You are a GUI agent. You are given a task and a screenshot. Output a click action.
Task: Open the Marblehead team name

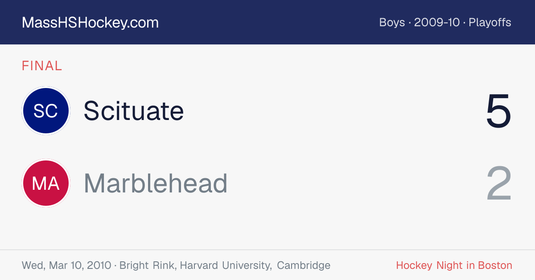click(156, 184)
